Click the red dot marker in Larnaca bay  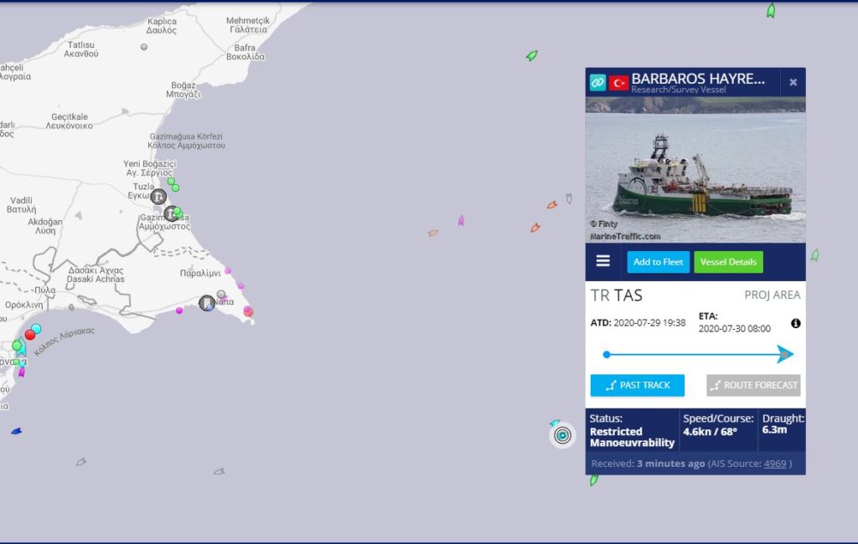pyautogui.click(x=30, y=335)
